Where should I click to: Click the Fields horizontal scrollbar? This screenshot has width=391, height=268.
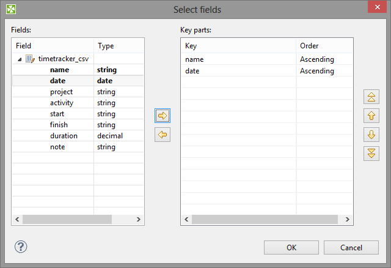pos(67,218)
